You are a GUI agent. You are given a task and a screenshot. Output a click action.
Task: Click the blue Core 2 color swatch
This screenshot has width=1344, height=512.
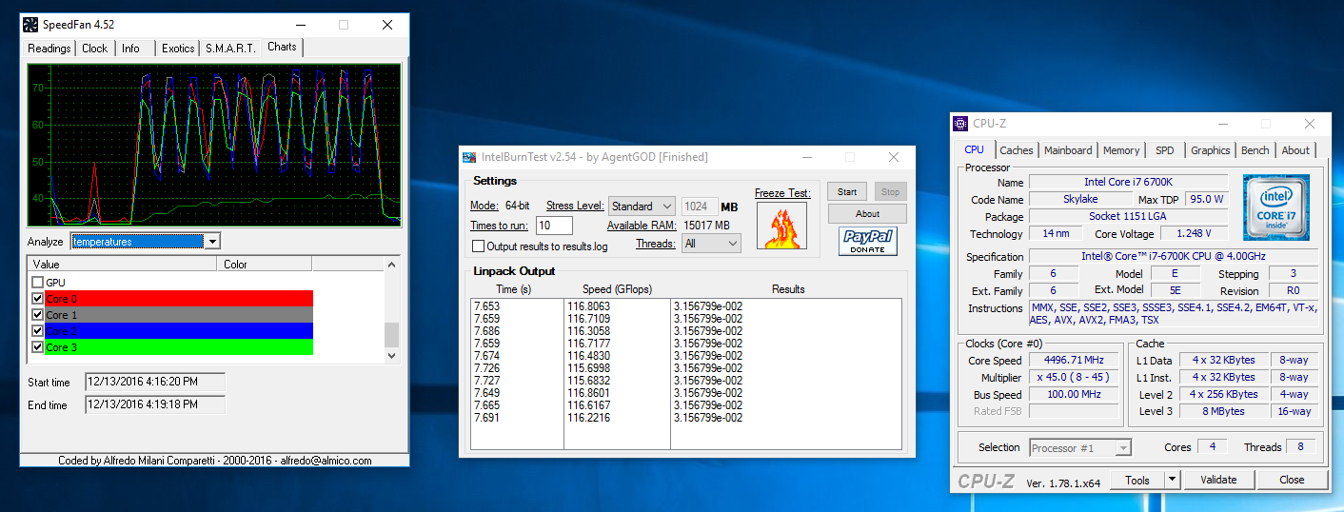[179, 331]
